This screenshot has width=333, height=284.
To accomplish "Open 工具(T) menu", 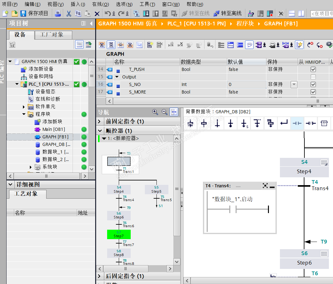I will coord(147,4).
